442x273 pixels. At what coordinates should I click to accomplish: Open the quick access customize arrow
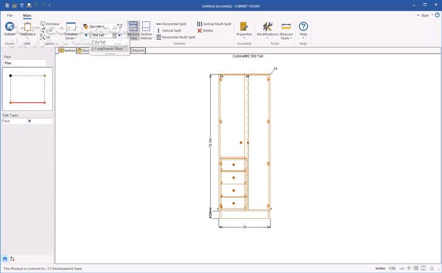49,5
